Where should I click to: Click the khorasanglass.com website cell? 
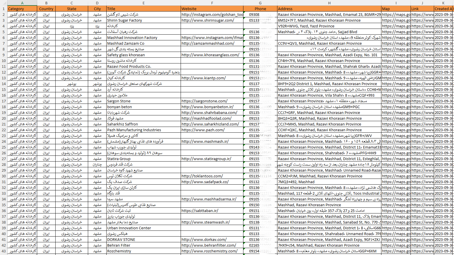pos(212,55)
